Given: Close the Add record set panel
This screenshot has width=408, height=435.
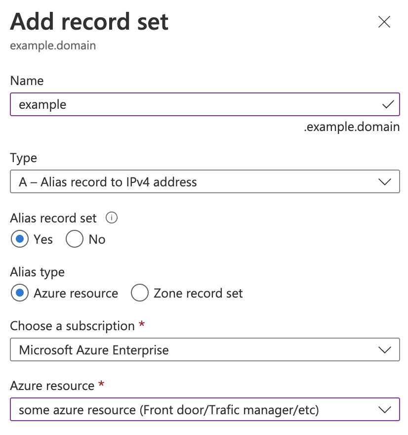Looking at the screenshot, I should 384,22.
